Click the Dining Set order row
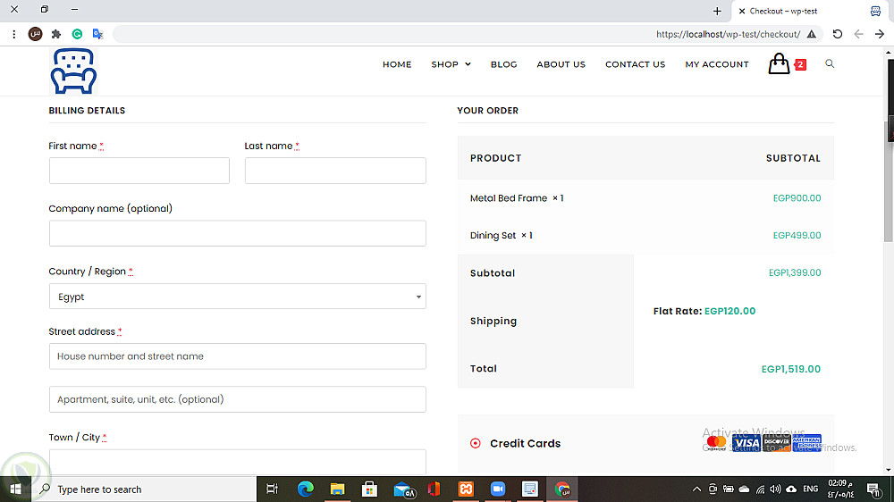Viewport: 894px width, 502px height. pos(645,235)
